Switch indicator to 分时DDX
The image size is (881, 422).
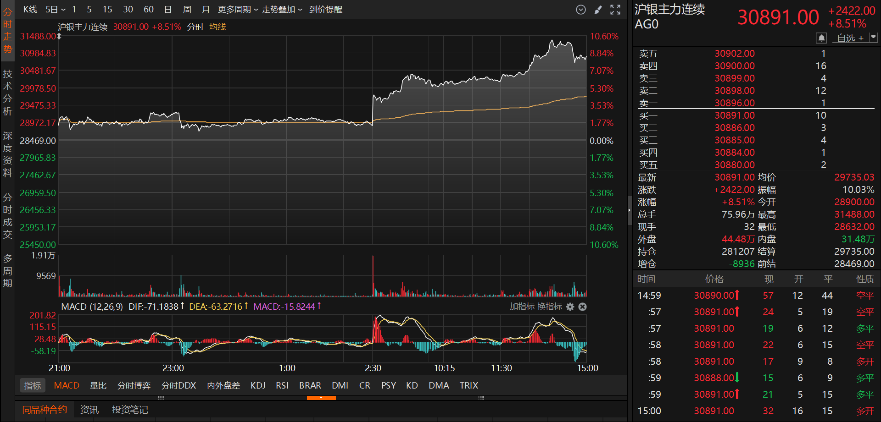point(178,386)
